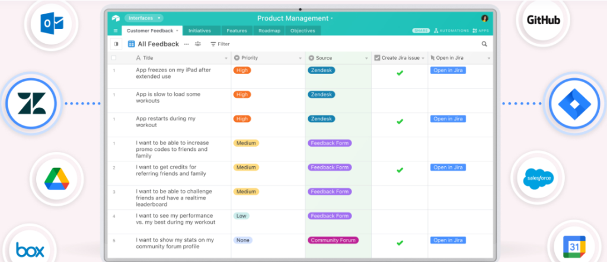This screenshot has height=262, width=607.
Task: Click the Google Calendar integration icon
Action: point(574,247)
